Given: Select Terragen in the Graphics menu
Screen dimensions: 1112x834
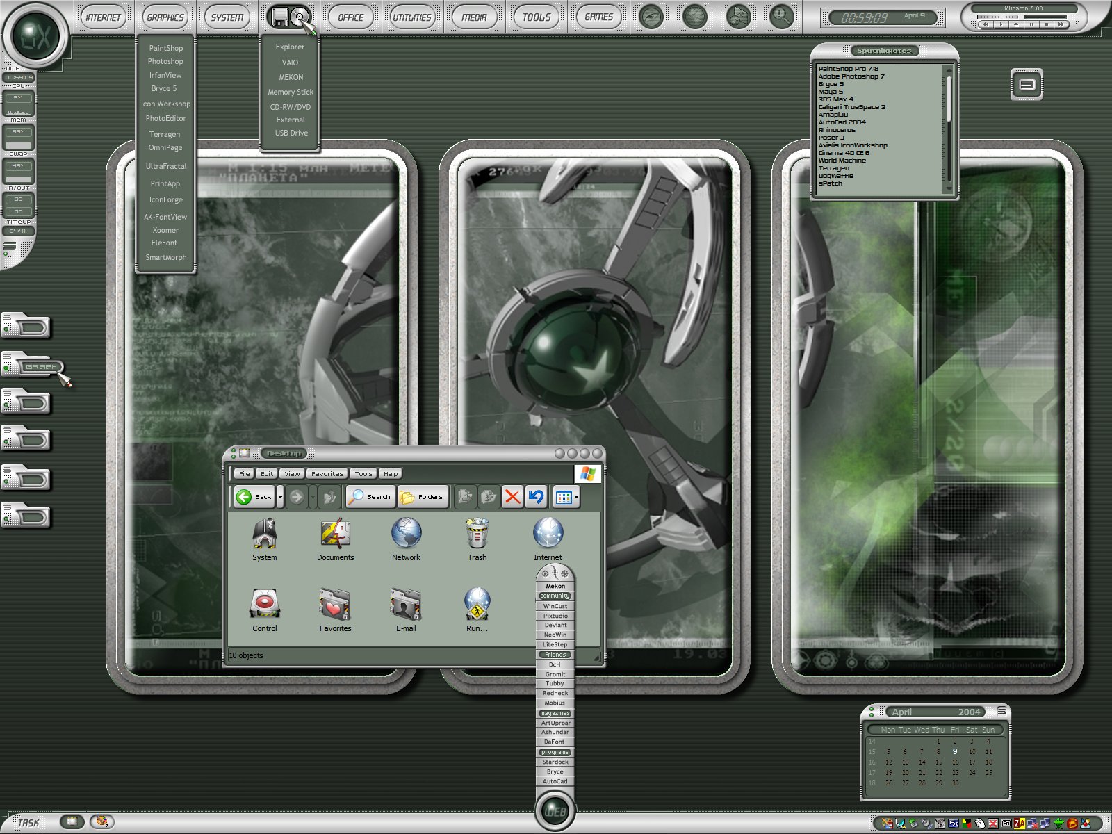Looking at the screenshot, I should (x=165, y=134).
